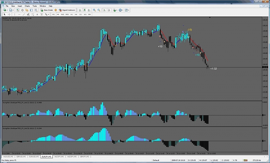
Task: Set timeframe to M30
Action: click(x=67, y=15)
